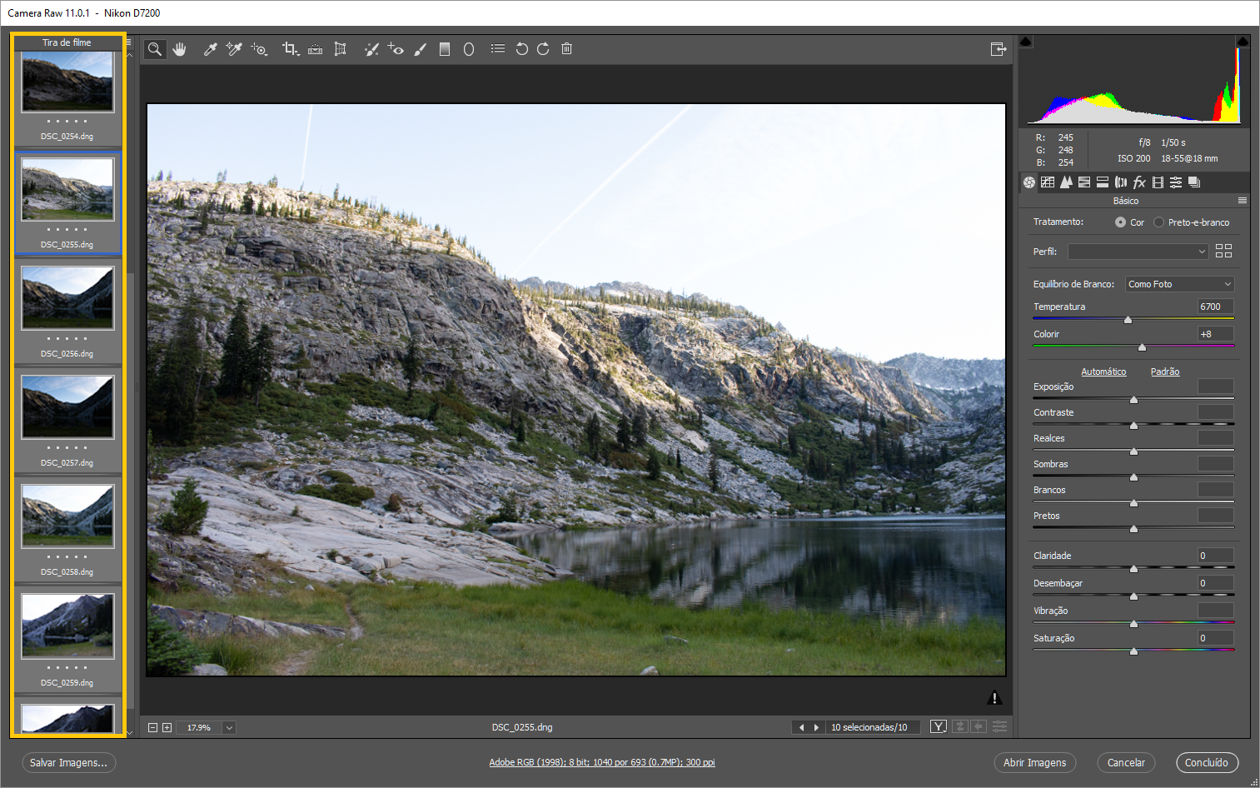Image resolution: width=1260 pixels, height=788 pixels.
Task: Select the Crop tool
Action: 290,48
